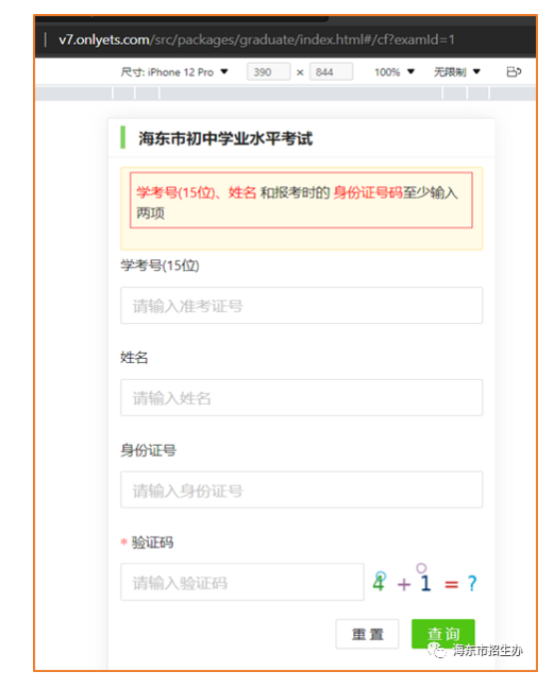Click the responsive width ruler bar
Screen dimensions: 558x691
tap(285, 93)
